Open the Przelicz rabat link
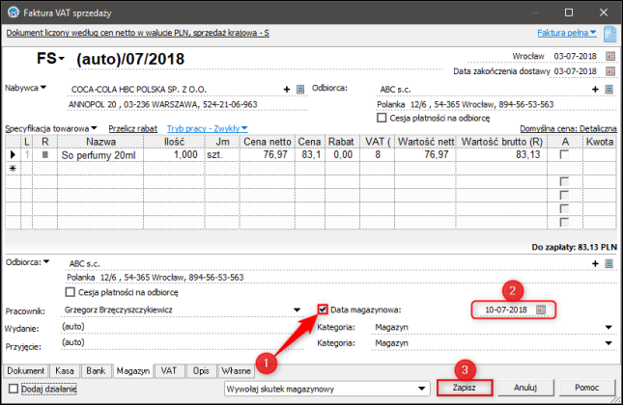 pos(132,128)
